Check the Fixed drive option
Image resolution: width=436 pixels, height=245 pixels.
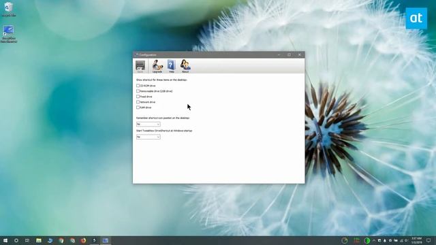[138, 97]
